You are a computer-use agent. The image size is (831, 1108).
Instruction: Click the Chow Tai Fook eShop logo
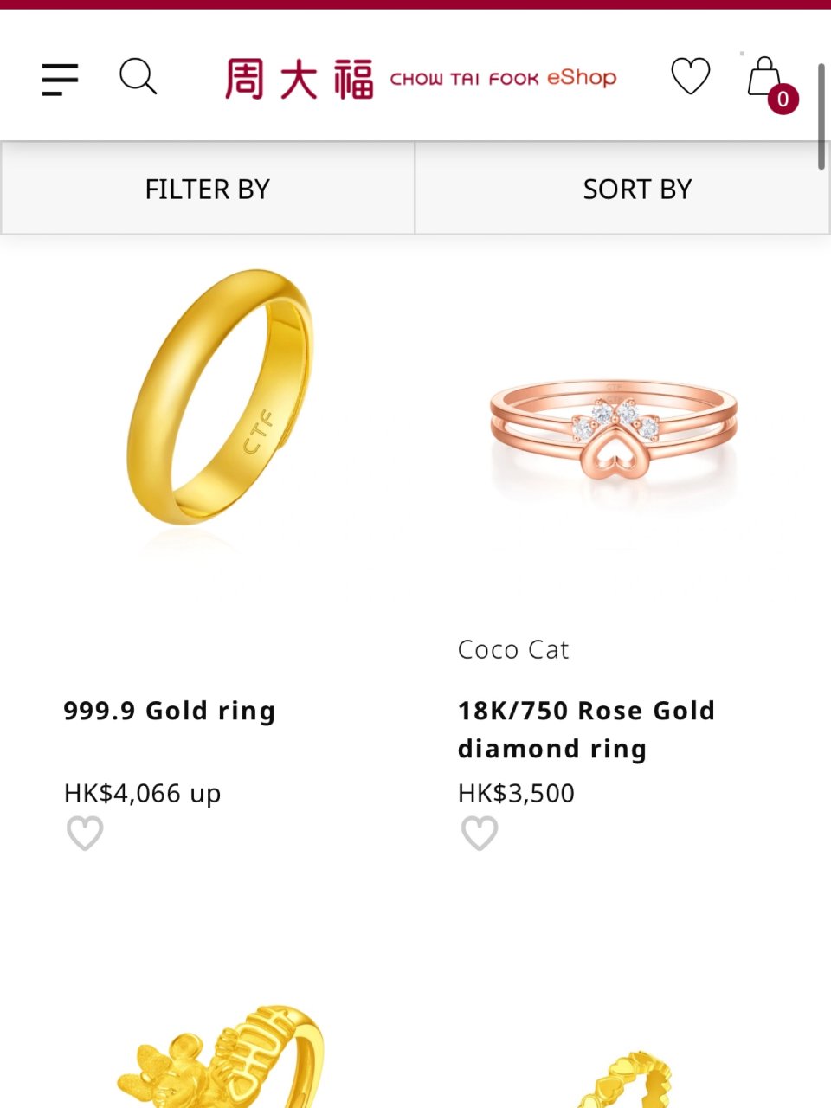tap(421, 79)
